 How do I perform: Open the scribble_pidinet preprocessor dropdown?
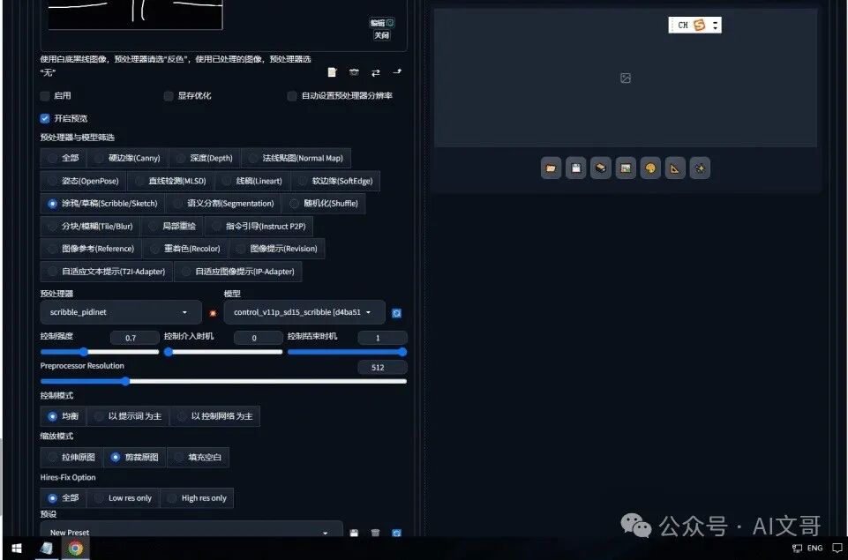pos(119,312)
